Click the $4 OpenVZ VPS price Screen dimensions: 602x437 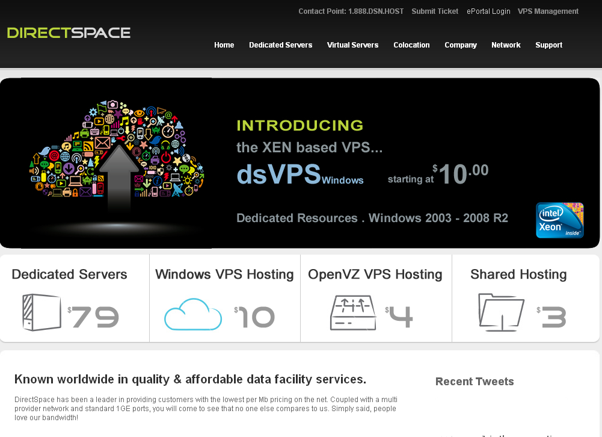pos(399,317)
